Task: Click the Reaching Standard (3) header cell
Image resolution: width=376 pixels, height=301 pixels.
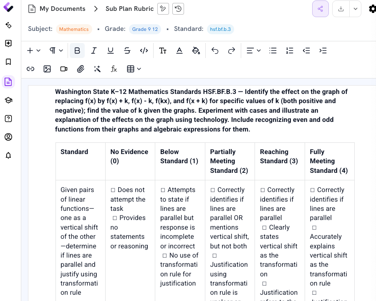Action: [x=280, y=162]
